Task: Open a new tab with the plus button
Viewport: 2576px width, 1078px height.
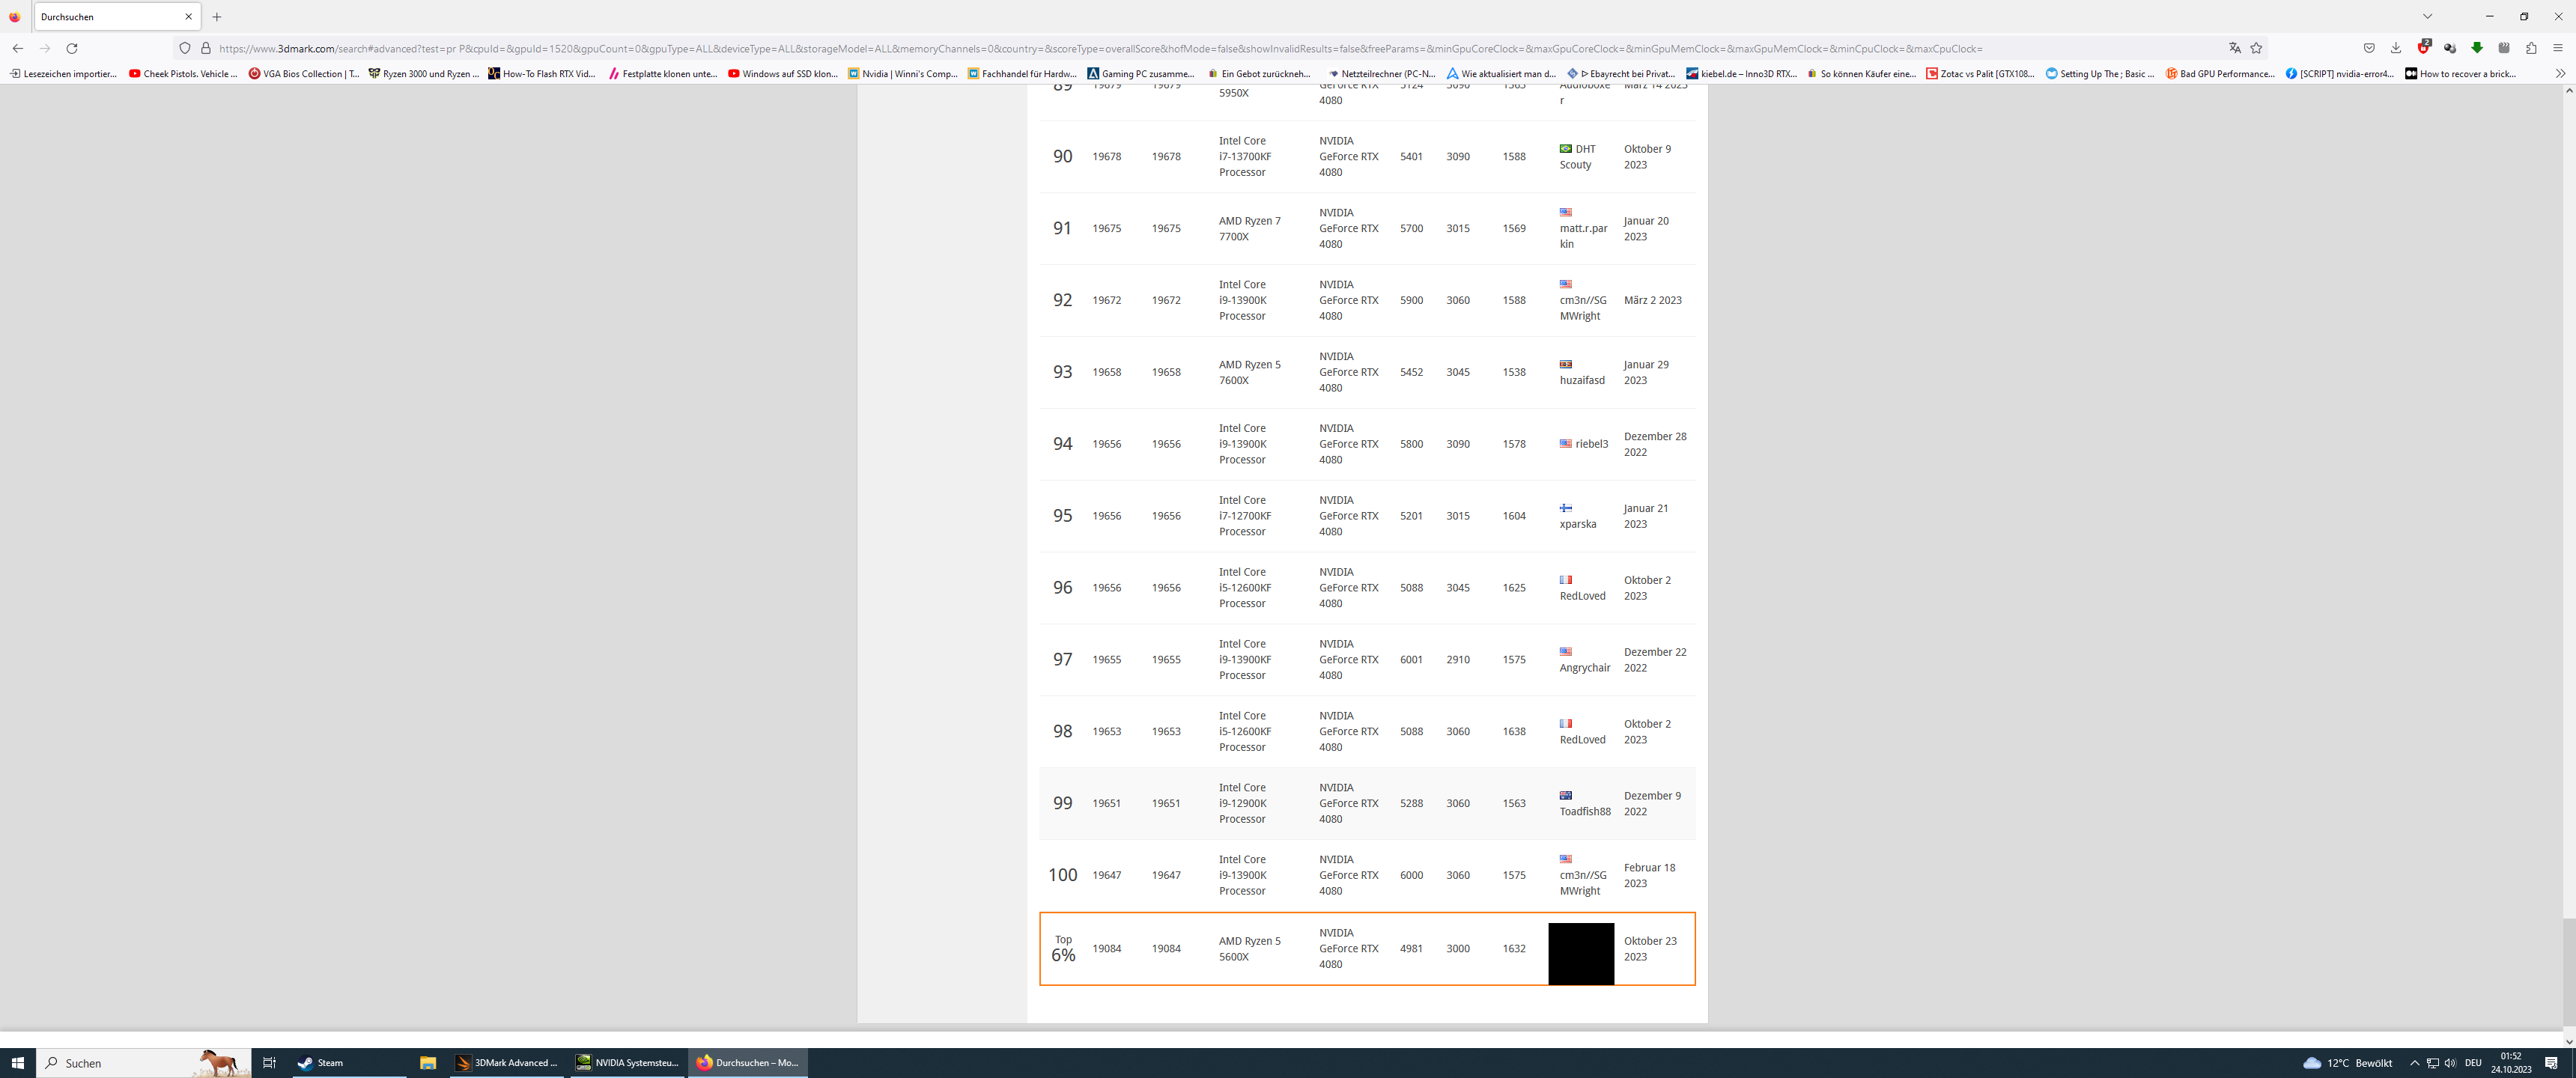Action: pyautogui.click(x=217, y=17)
